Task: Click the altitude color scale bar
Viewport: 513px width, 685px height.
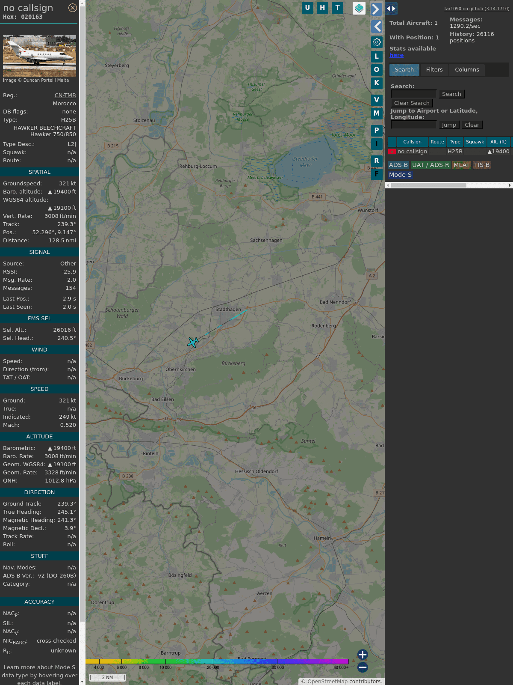Action: pos(217,661)
